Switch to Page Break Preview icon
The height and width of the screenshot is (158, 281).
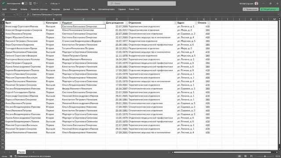[x=251, y=156]
